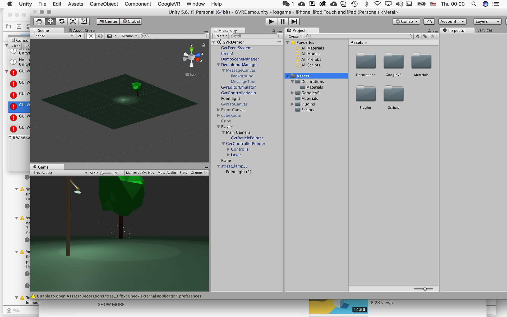Search by label icon in Project
This screenshot has width=507, height=317.
[425, 36]
